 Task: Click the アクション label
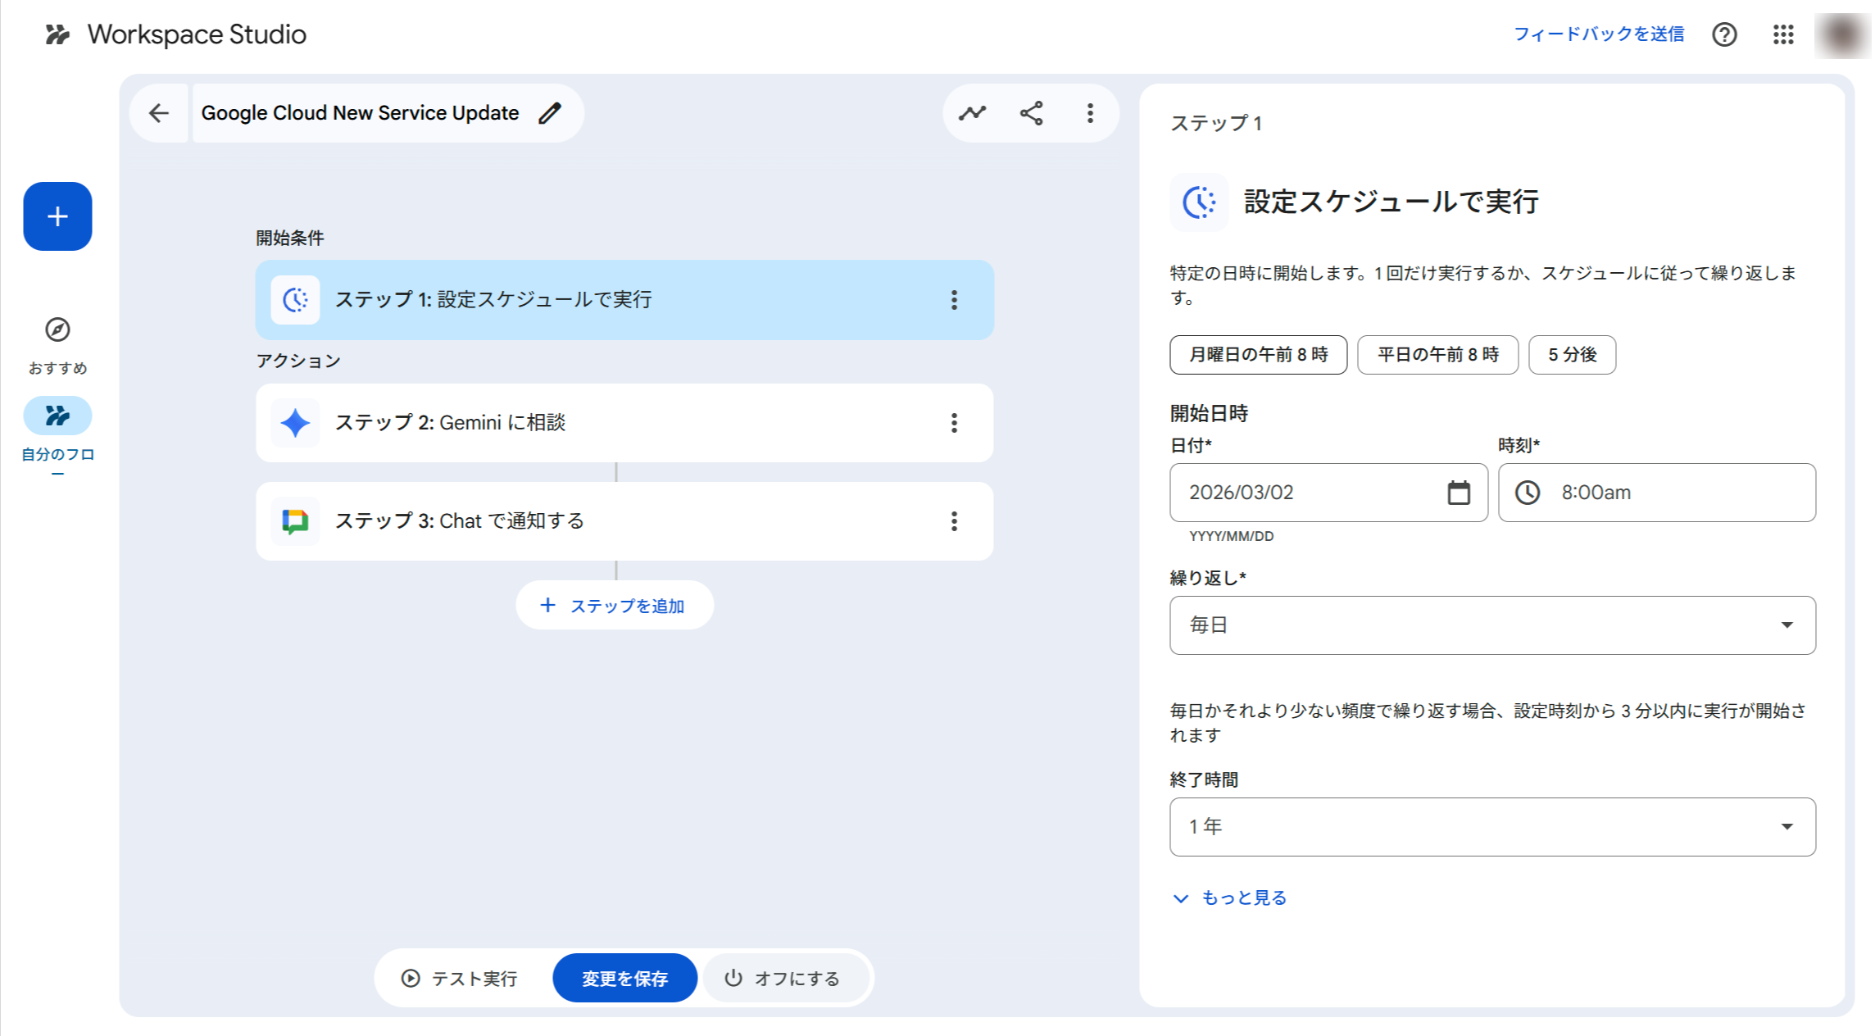click(x=298, y=361)
